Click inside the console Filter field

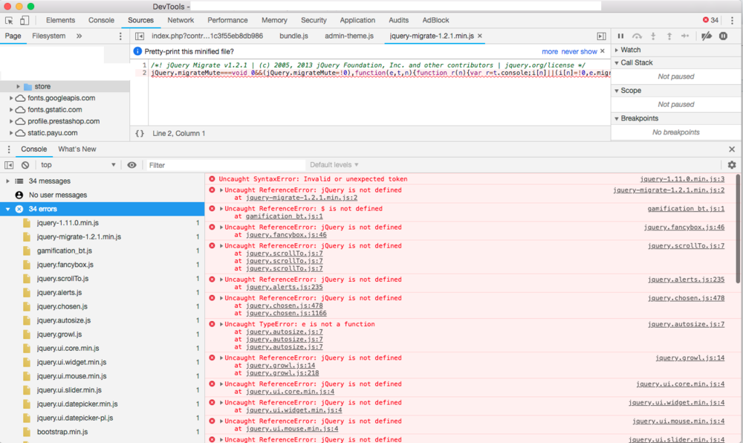pos(223,164)
